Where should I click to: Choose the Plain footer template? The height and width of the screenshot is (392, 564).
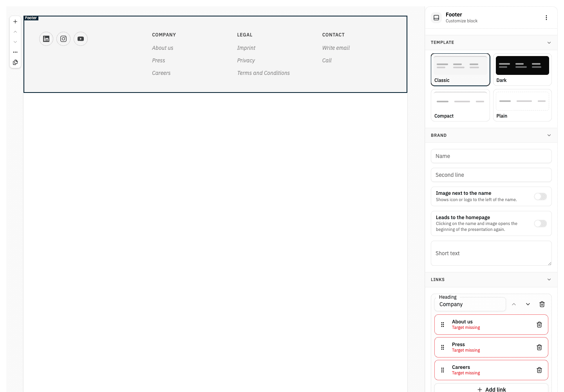(522, 105)
